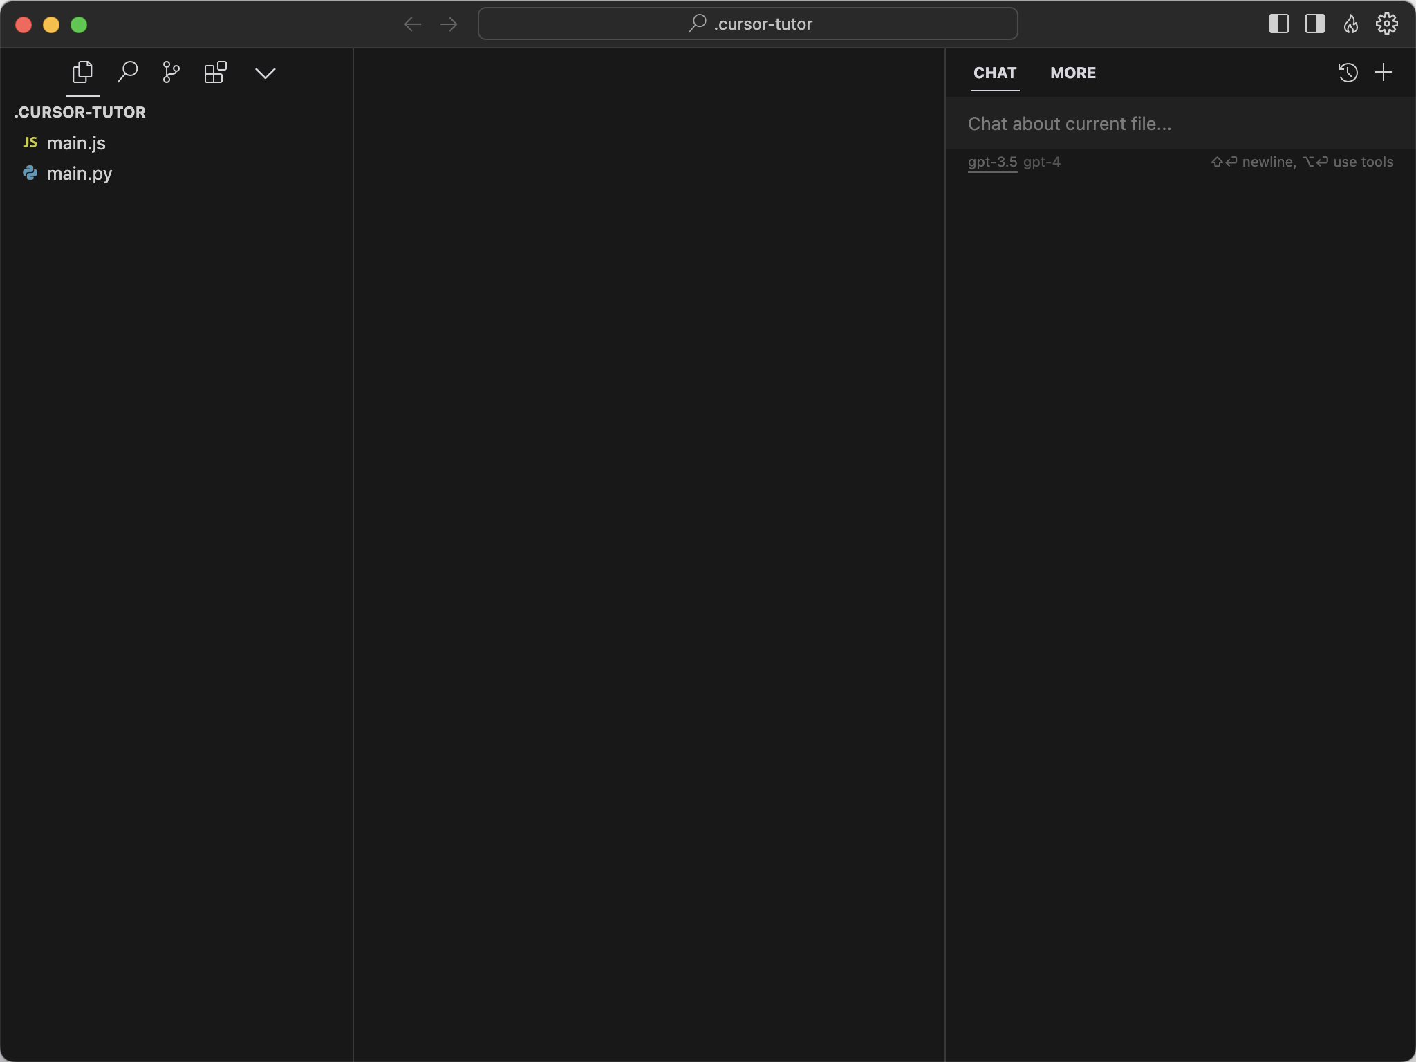Image resolution: width=1416 pixels, height=1062 pixels.
Task: Switch to the CHAT tab
Action: (x=994, y=73)
